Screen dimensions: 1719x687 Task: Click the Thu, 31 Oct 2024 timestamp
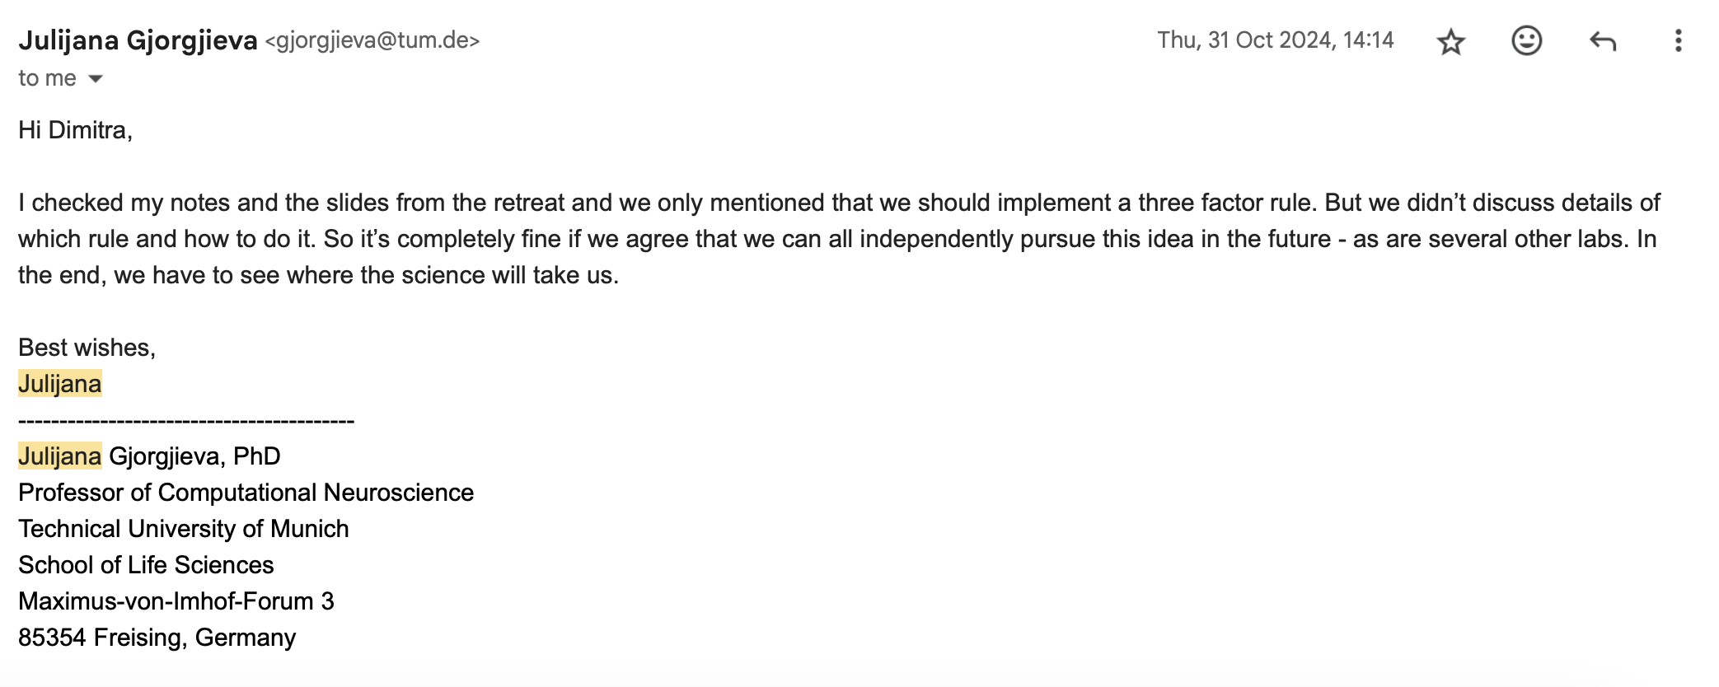point(1275,40)
